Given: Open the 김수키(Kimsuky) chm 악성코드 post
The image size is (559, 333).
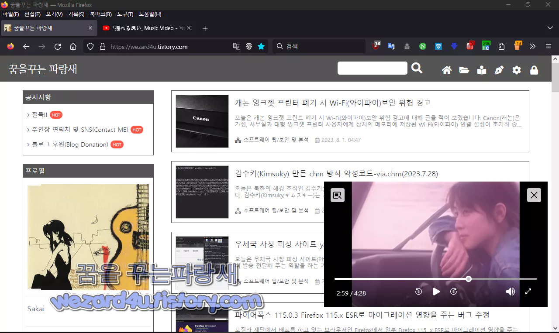Looking at the screenshot, I should pos(336,174).
